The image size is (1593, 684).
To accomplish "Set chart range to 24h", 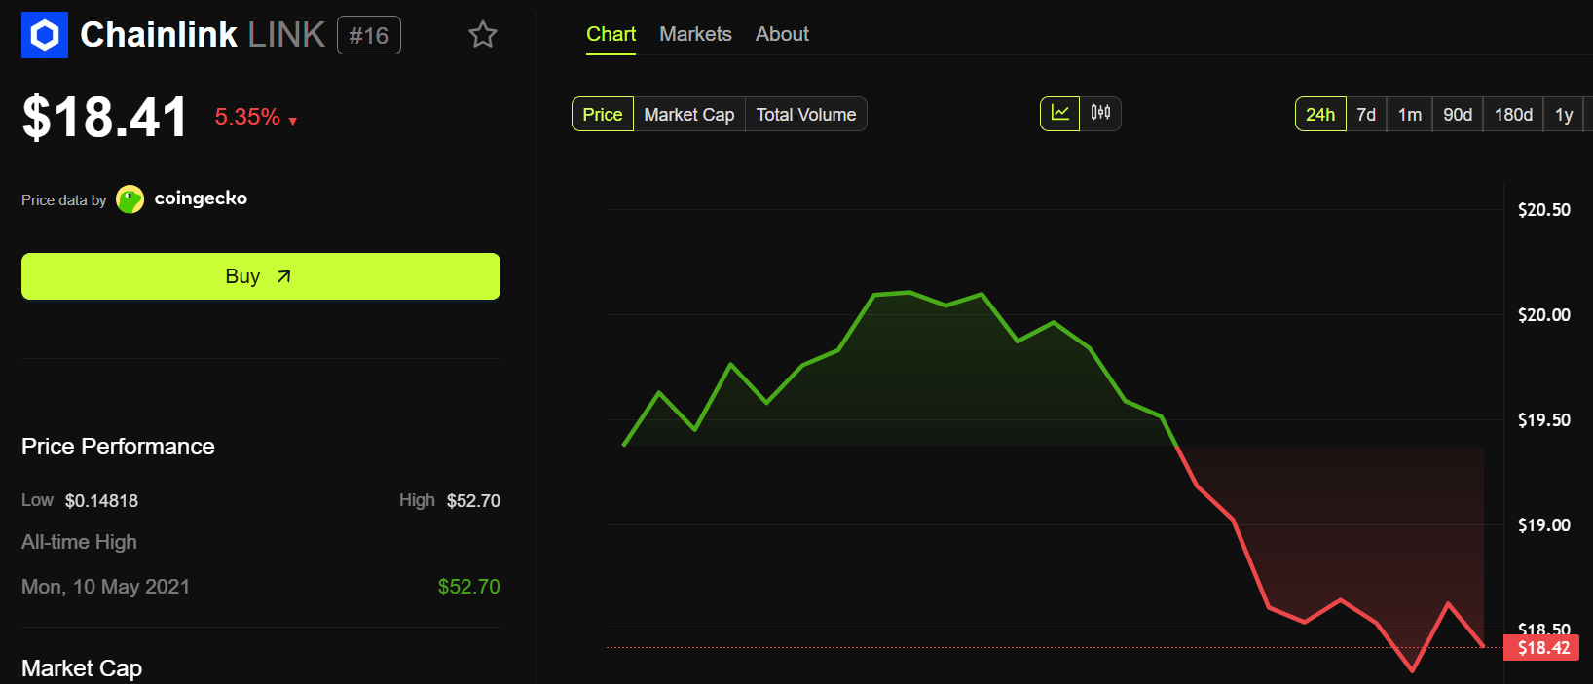I will (x=1320, y=114).
